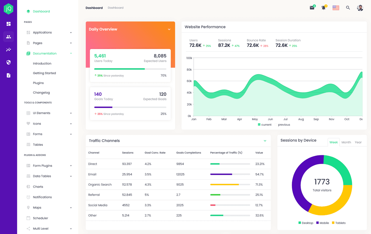Click the Data Tables icon
This screenshot has width=371, height=234.
28,176
